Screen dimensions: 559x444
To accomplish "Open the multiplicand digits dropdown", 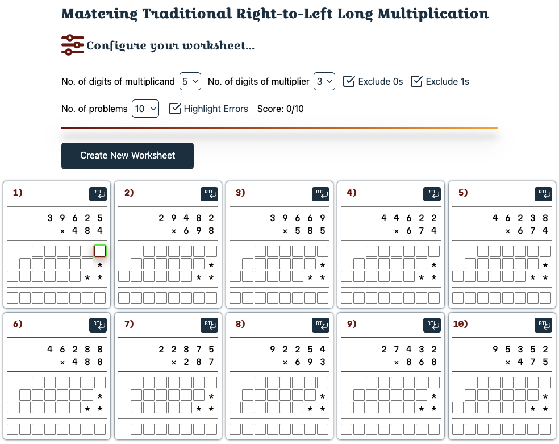I will click(190, 81).
